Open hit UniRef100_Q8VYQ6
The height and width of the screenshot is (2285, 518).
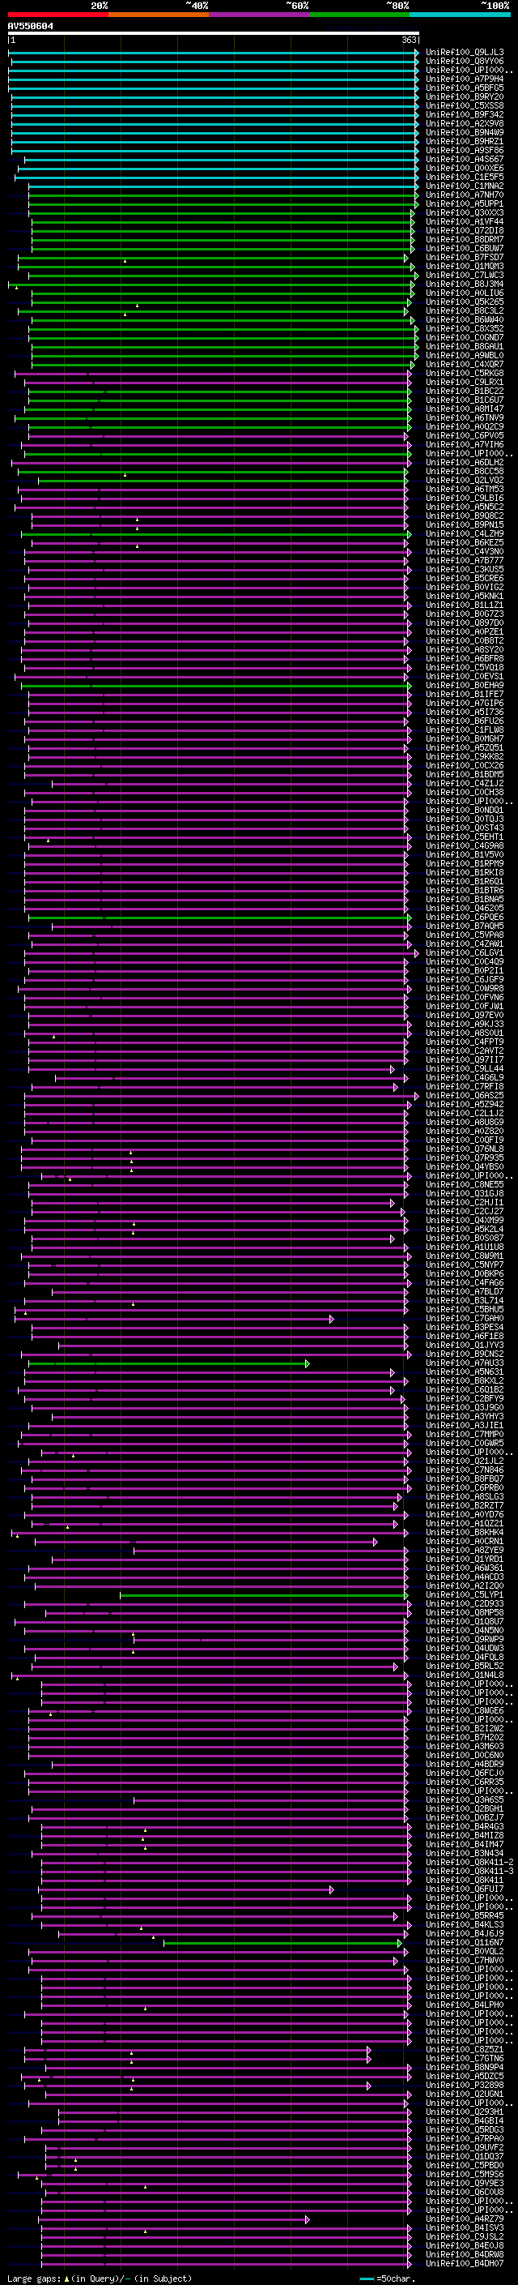(x=464, y=62)
